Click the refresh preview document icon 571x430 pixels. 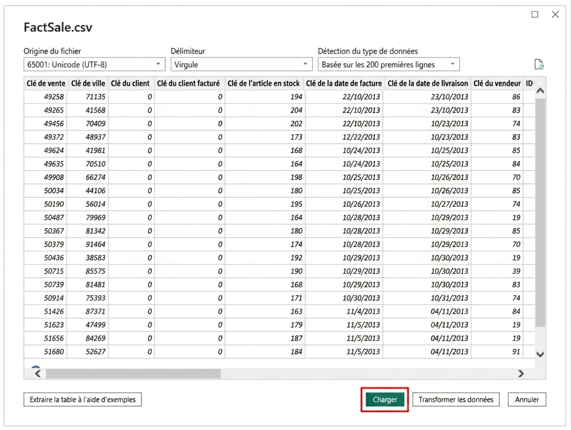click(x=539, y=64)
